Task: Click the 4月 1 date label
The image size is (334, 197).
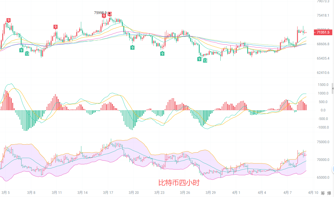Action: 236,193
